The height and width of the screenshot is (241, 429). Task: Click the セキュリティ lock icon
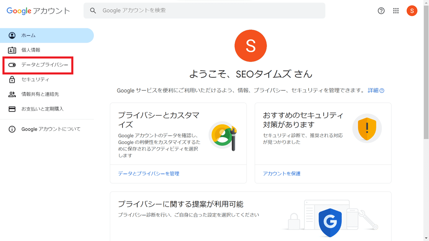[x=12, y=79]
